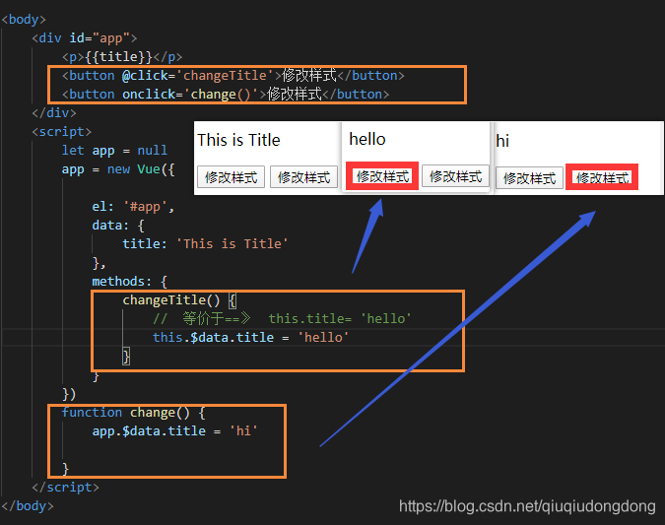
Task: Click the closing </script> tag line
Action: [65, 488]
